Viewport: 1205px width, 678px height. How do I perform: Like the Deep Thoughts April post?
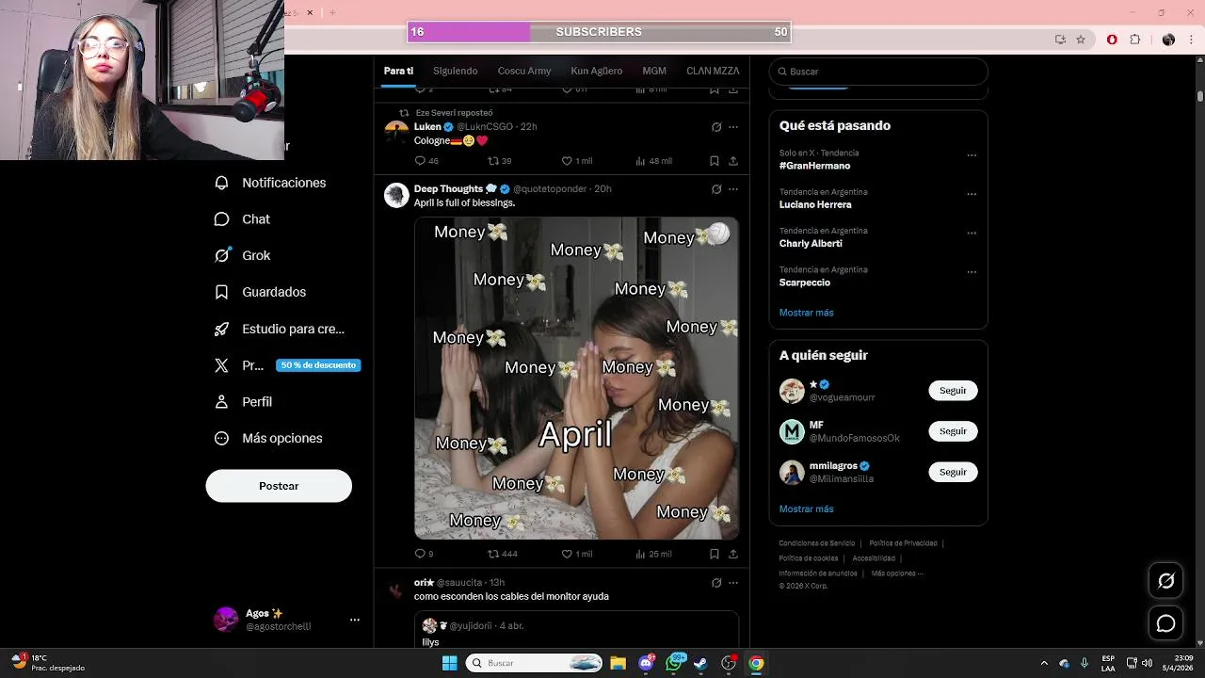point(576,554)
